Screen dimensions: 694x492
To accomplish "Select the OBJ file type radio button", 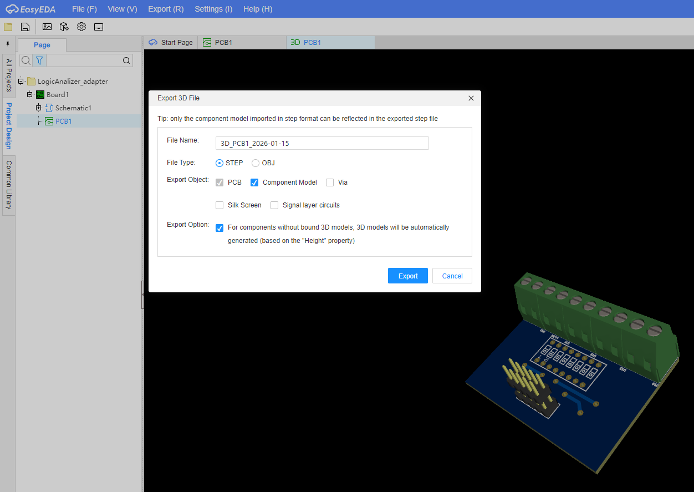I will pyautogui.click(x=256, y=163).
